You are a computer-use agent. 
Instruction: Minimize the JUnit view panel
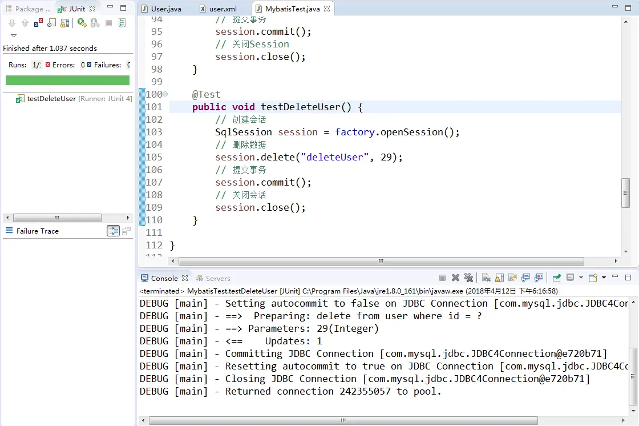tap(110, 7)
